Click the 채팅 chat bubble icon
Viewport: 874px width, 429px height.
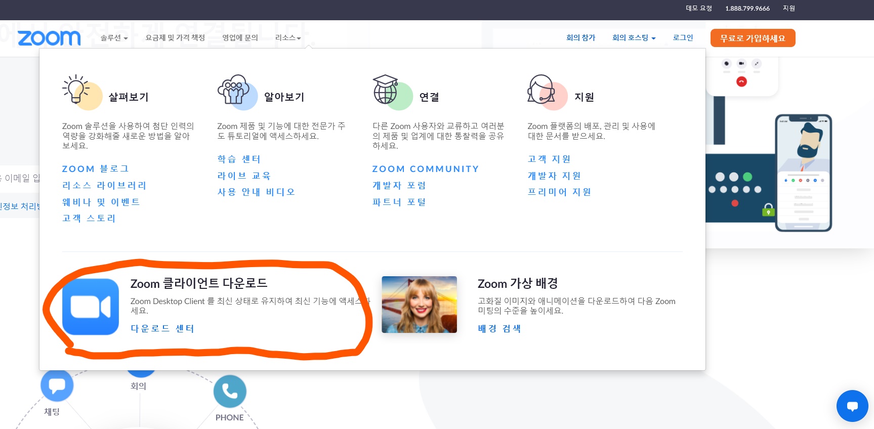coord(57,385)
